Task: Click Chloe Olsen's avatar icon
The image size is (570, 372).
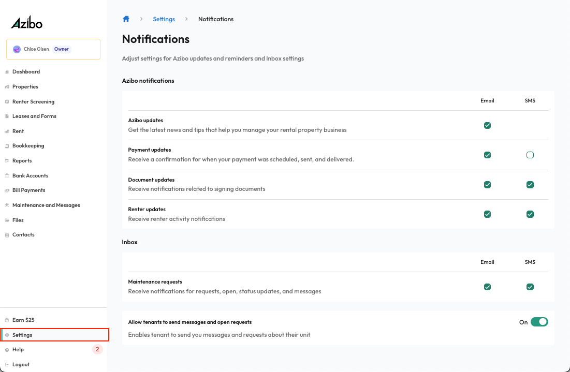Action: (17, 49)
